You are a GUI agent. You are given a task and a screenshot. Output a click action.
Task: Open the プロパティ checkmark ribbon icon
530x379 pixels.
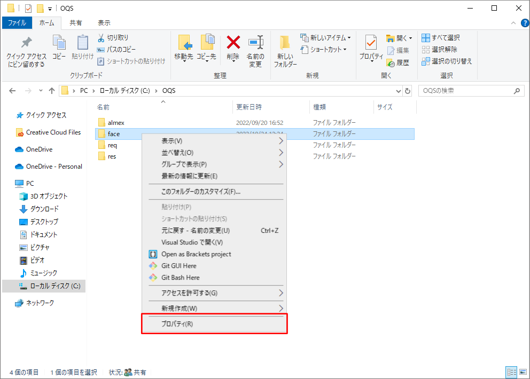(372, 48)
